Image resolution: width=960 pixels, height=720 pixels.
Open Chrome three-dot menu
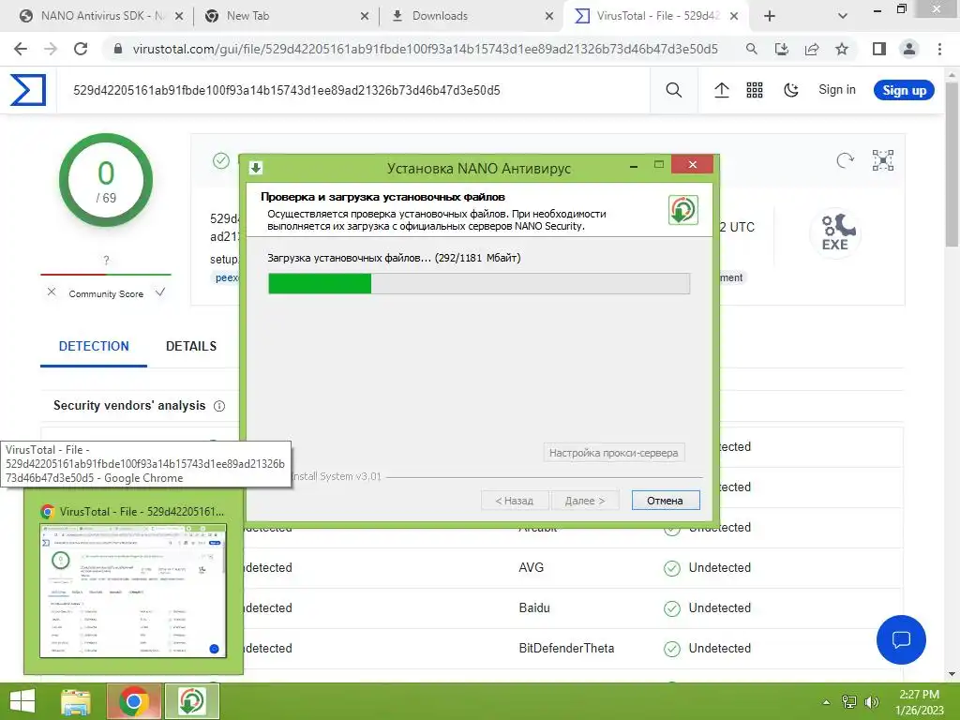[x=939, y=49]
